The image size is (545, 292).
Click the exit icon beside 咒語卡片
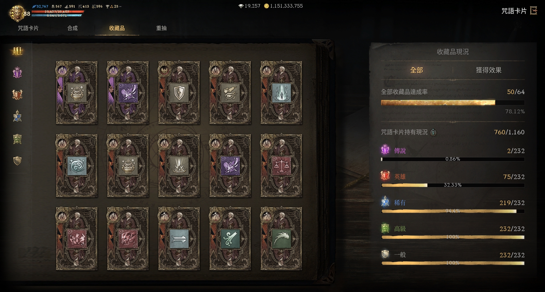(534, 11)
